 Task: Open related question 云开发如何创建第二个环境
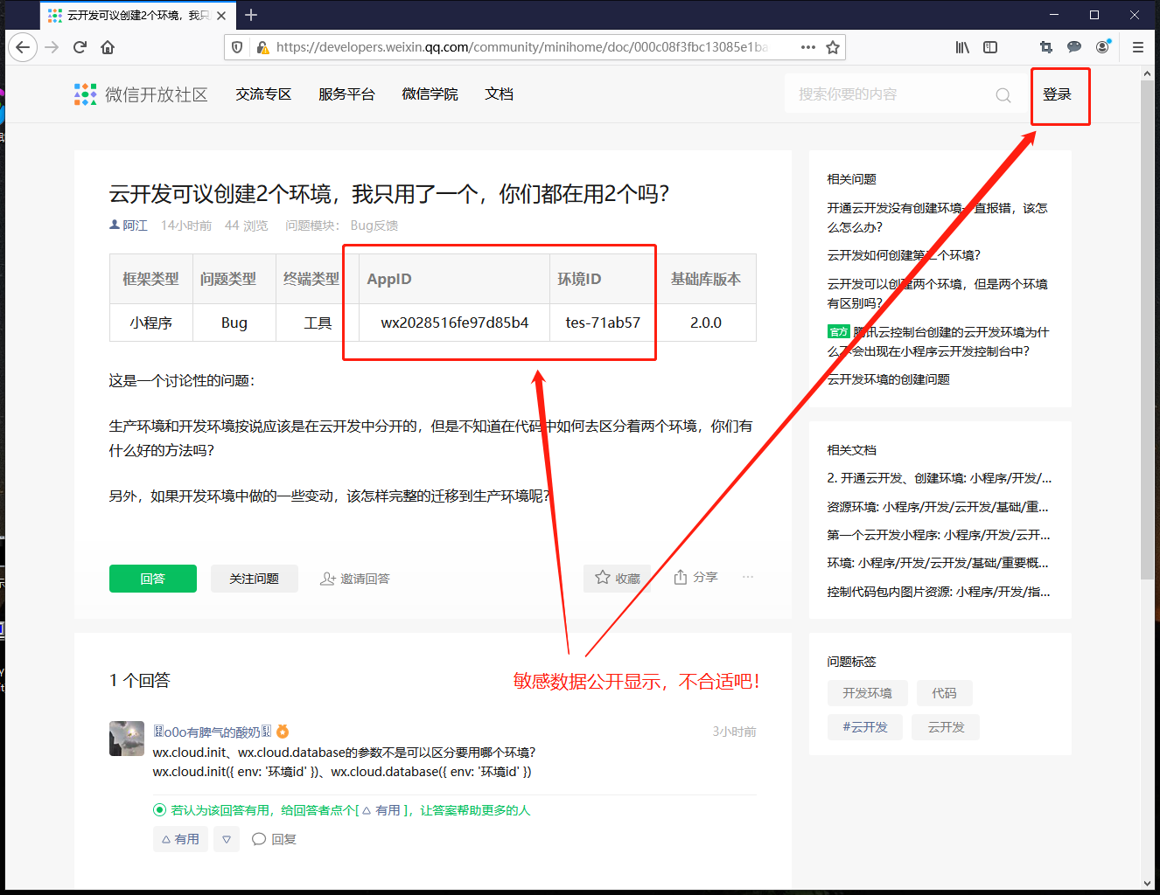[904, 255]
